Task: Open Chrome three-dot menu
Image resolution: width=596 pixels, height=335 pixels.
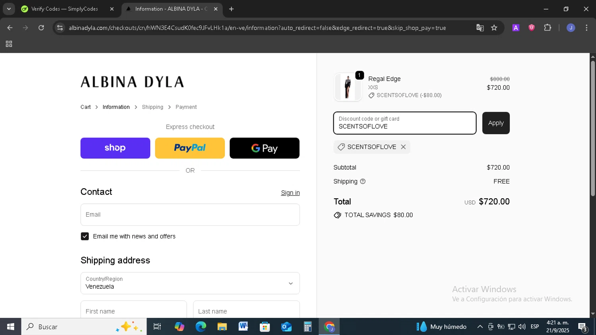Action: [x=586, y=28]
